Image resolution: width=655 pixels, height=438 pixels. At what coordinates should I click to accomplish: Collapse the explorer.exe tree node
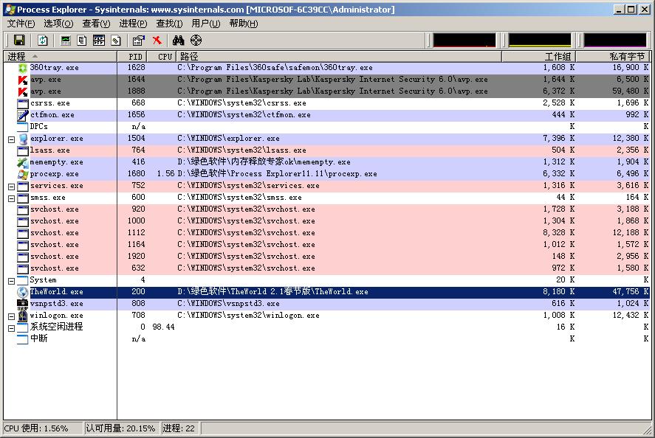tap(12, 140)
